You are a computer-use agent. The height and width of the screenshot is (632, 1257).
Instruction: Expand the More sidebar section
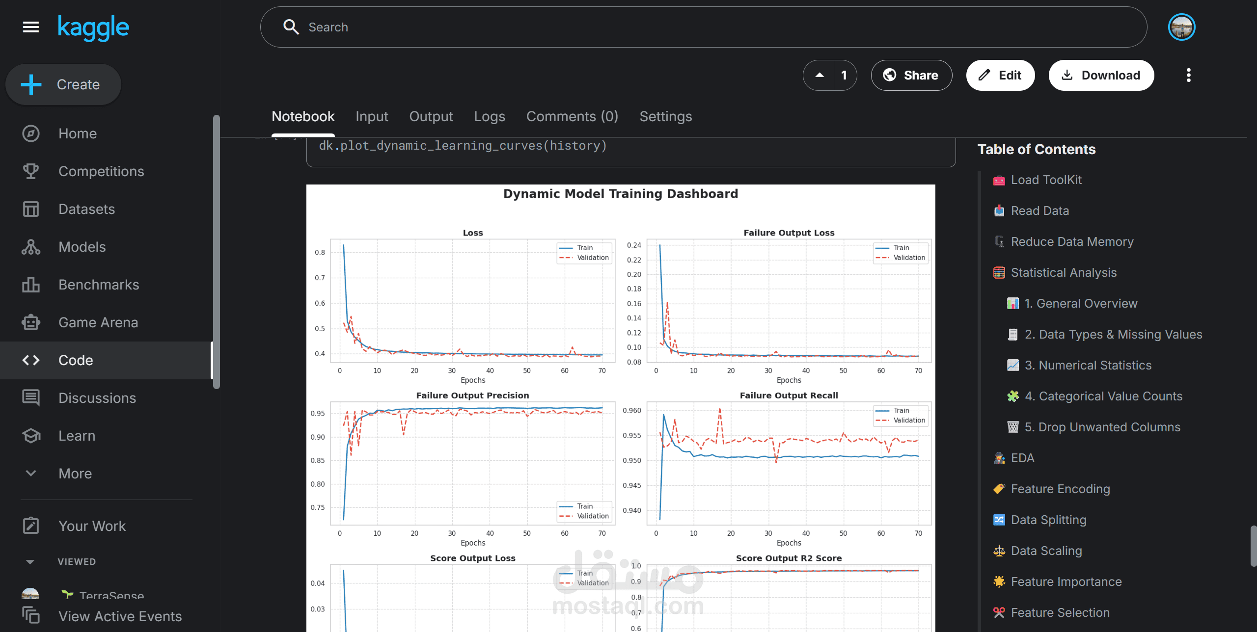click(75, 474)
